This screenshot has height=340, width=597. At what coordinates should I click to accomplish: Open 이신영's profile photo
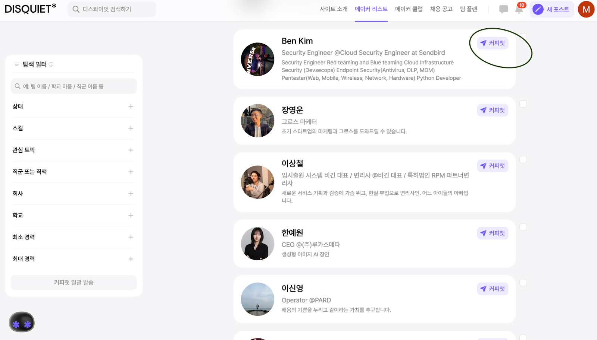[x=257, y=299]
